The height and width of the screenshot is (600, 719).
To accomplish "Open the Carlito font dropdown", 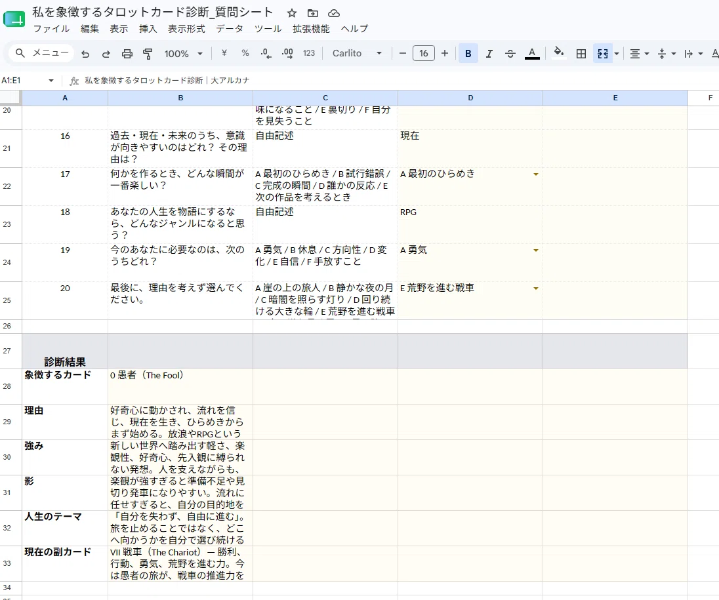I will point(358,53).
